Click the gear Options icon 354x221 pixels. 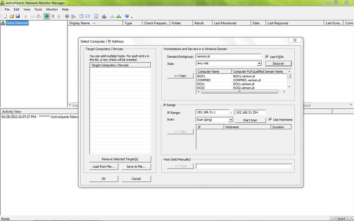click(x=67, y=16)
